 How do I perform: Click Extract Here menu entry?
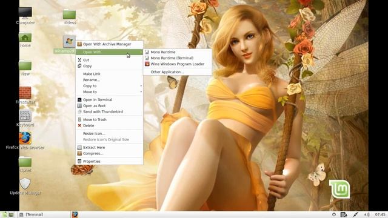tap(109, 147)
